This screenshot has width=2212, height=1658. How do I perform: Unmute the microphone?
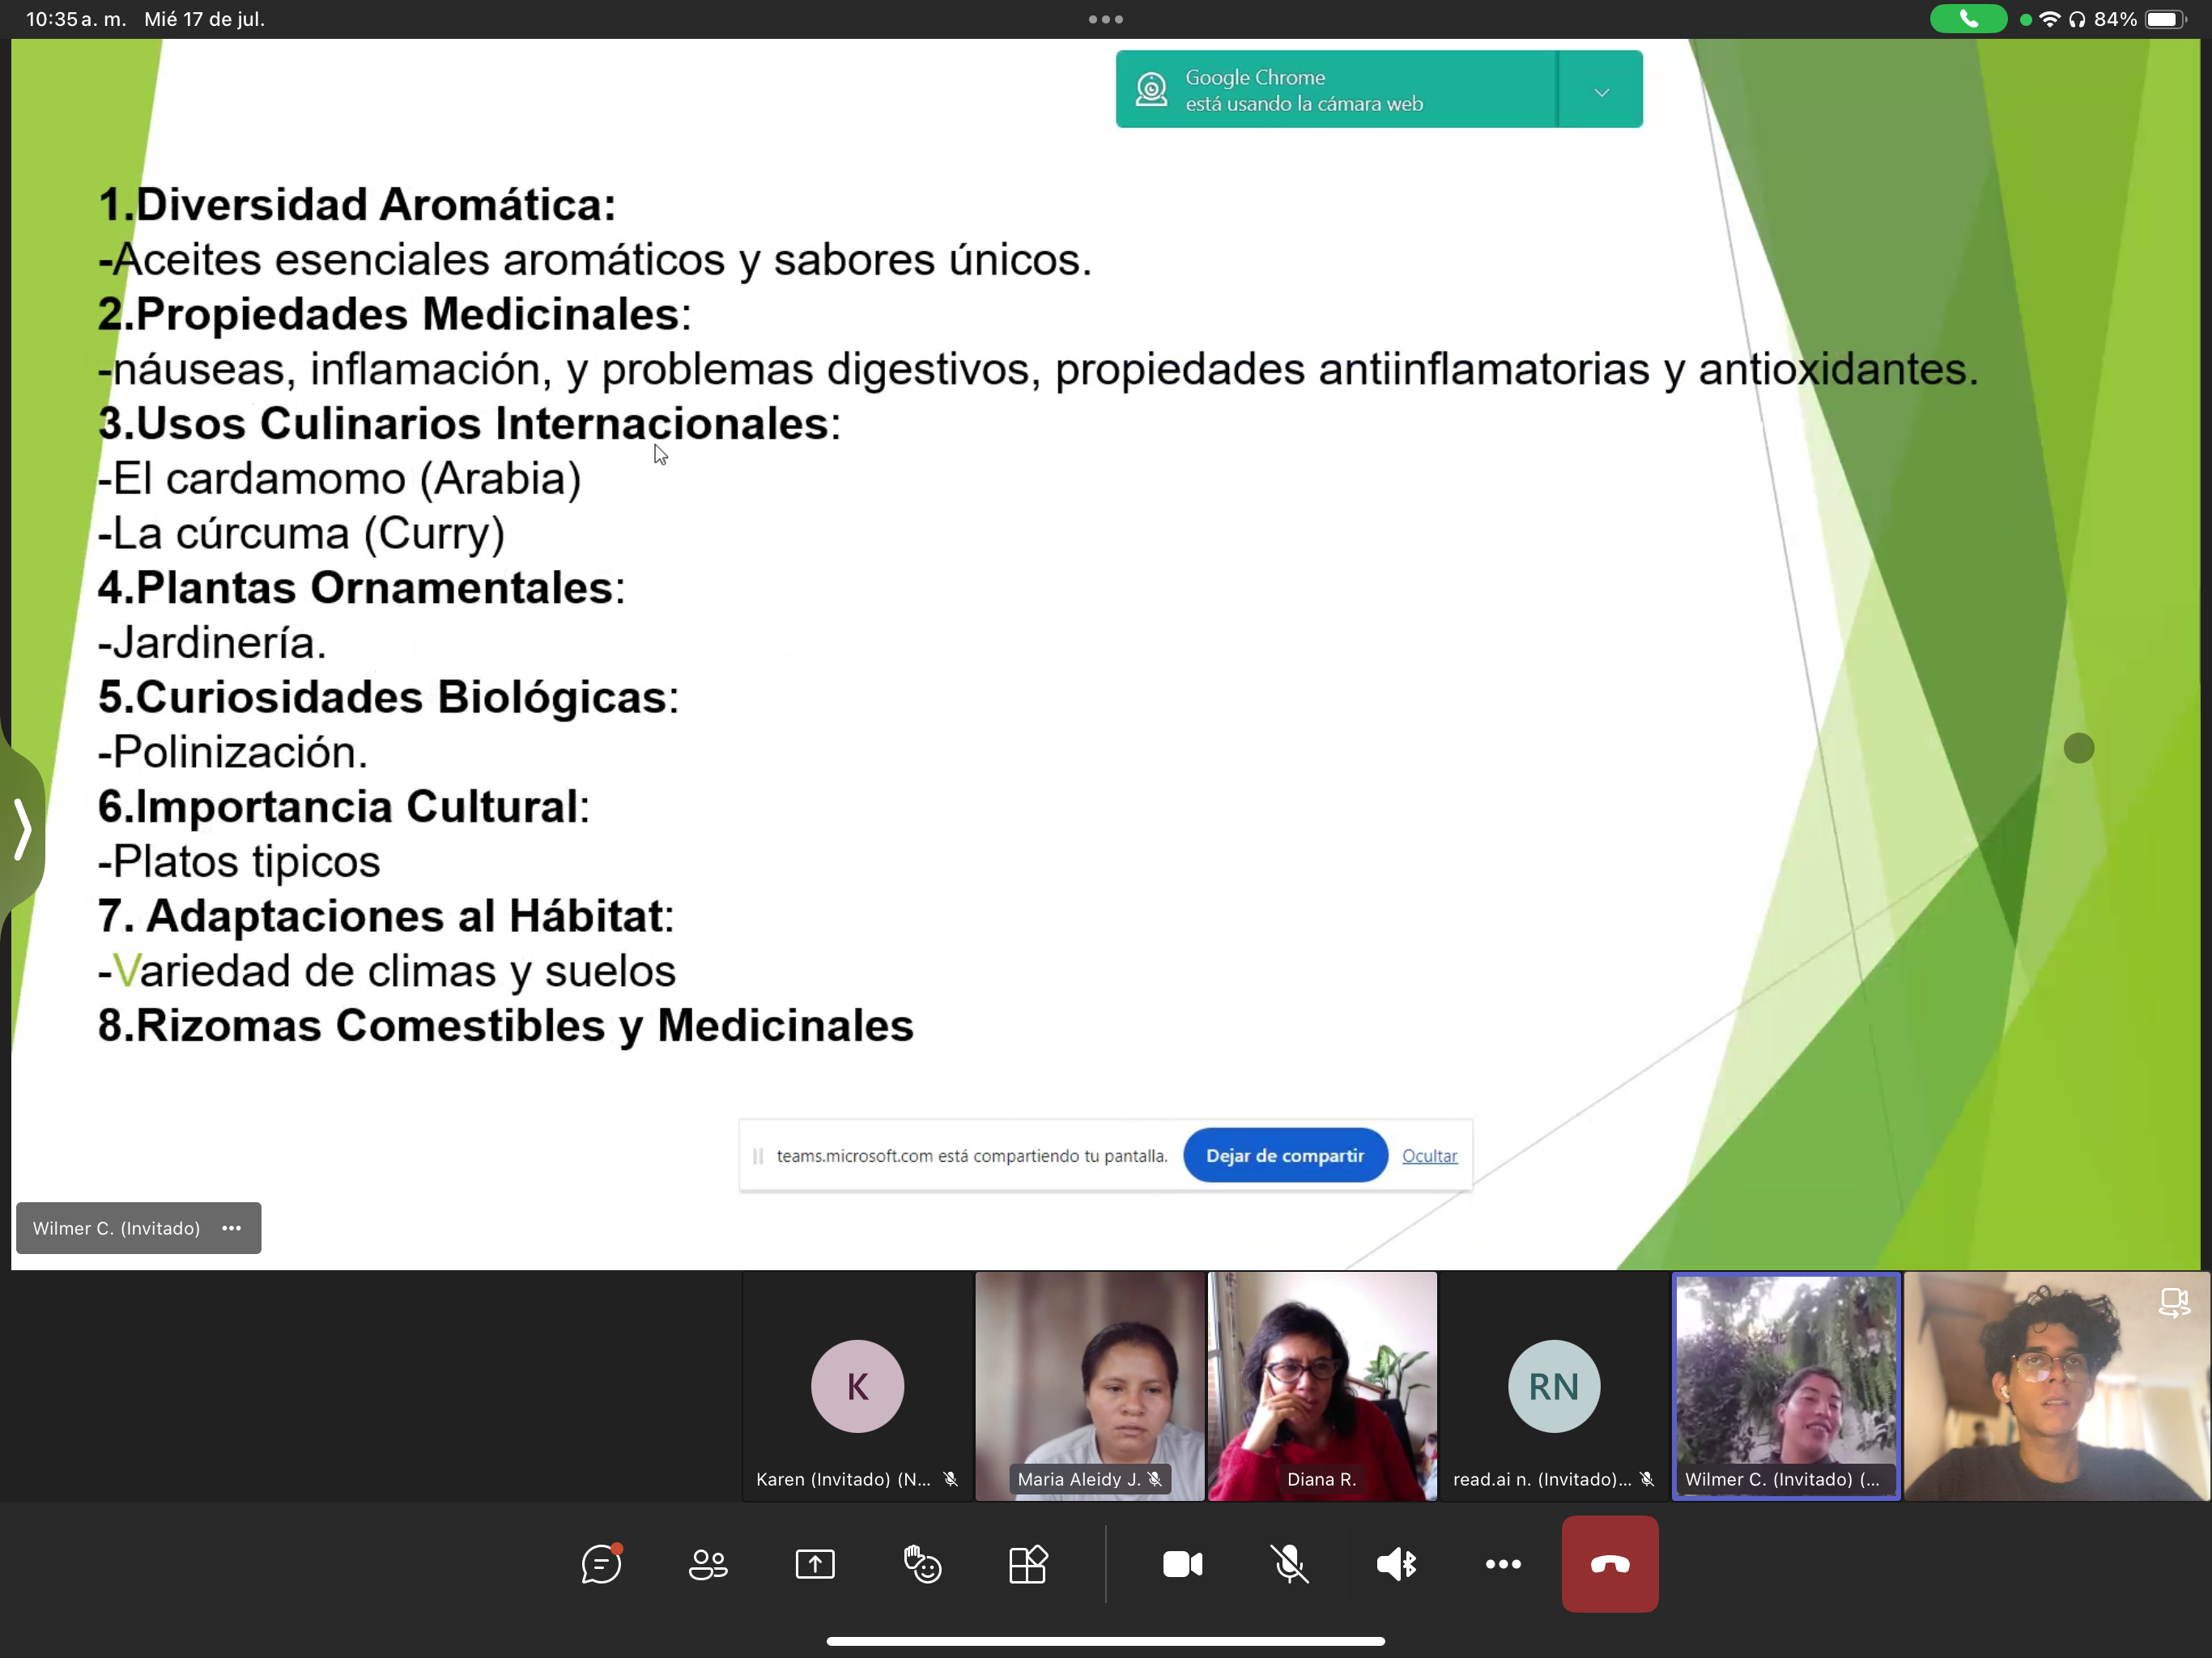coord(1289,1564)
